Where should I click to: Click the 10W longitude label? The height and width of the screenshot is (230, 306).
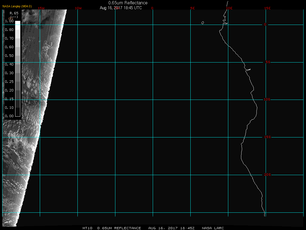78,8
